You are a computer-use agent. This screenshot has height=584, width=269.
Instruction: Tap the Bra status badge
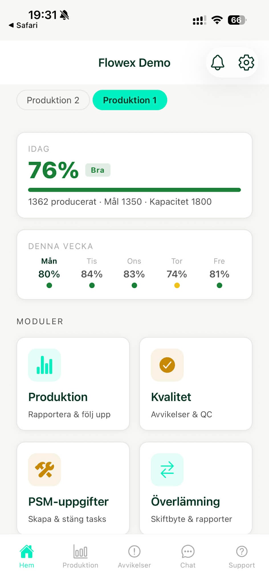pyautogui.click(x=98, y=170)
